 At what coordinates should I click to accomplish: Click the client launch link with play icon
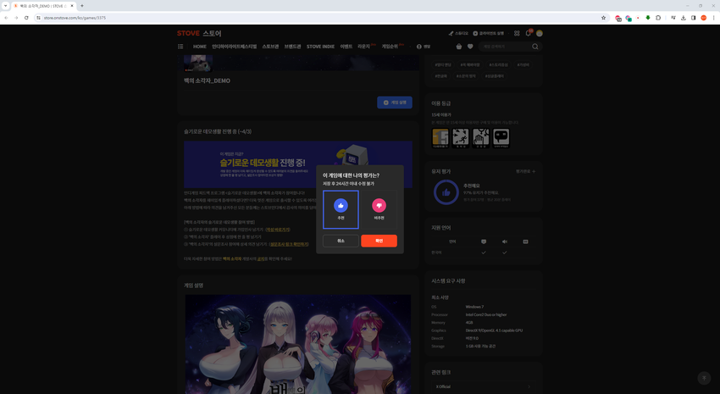489,33
